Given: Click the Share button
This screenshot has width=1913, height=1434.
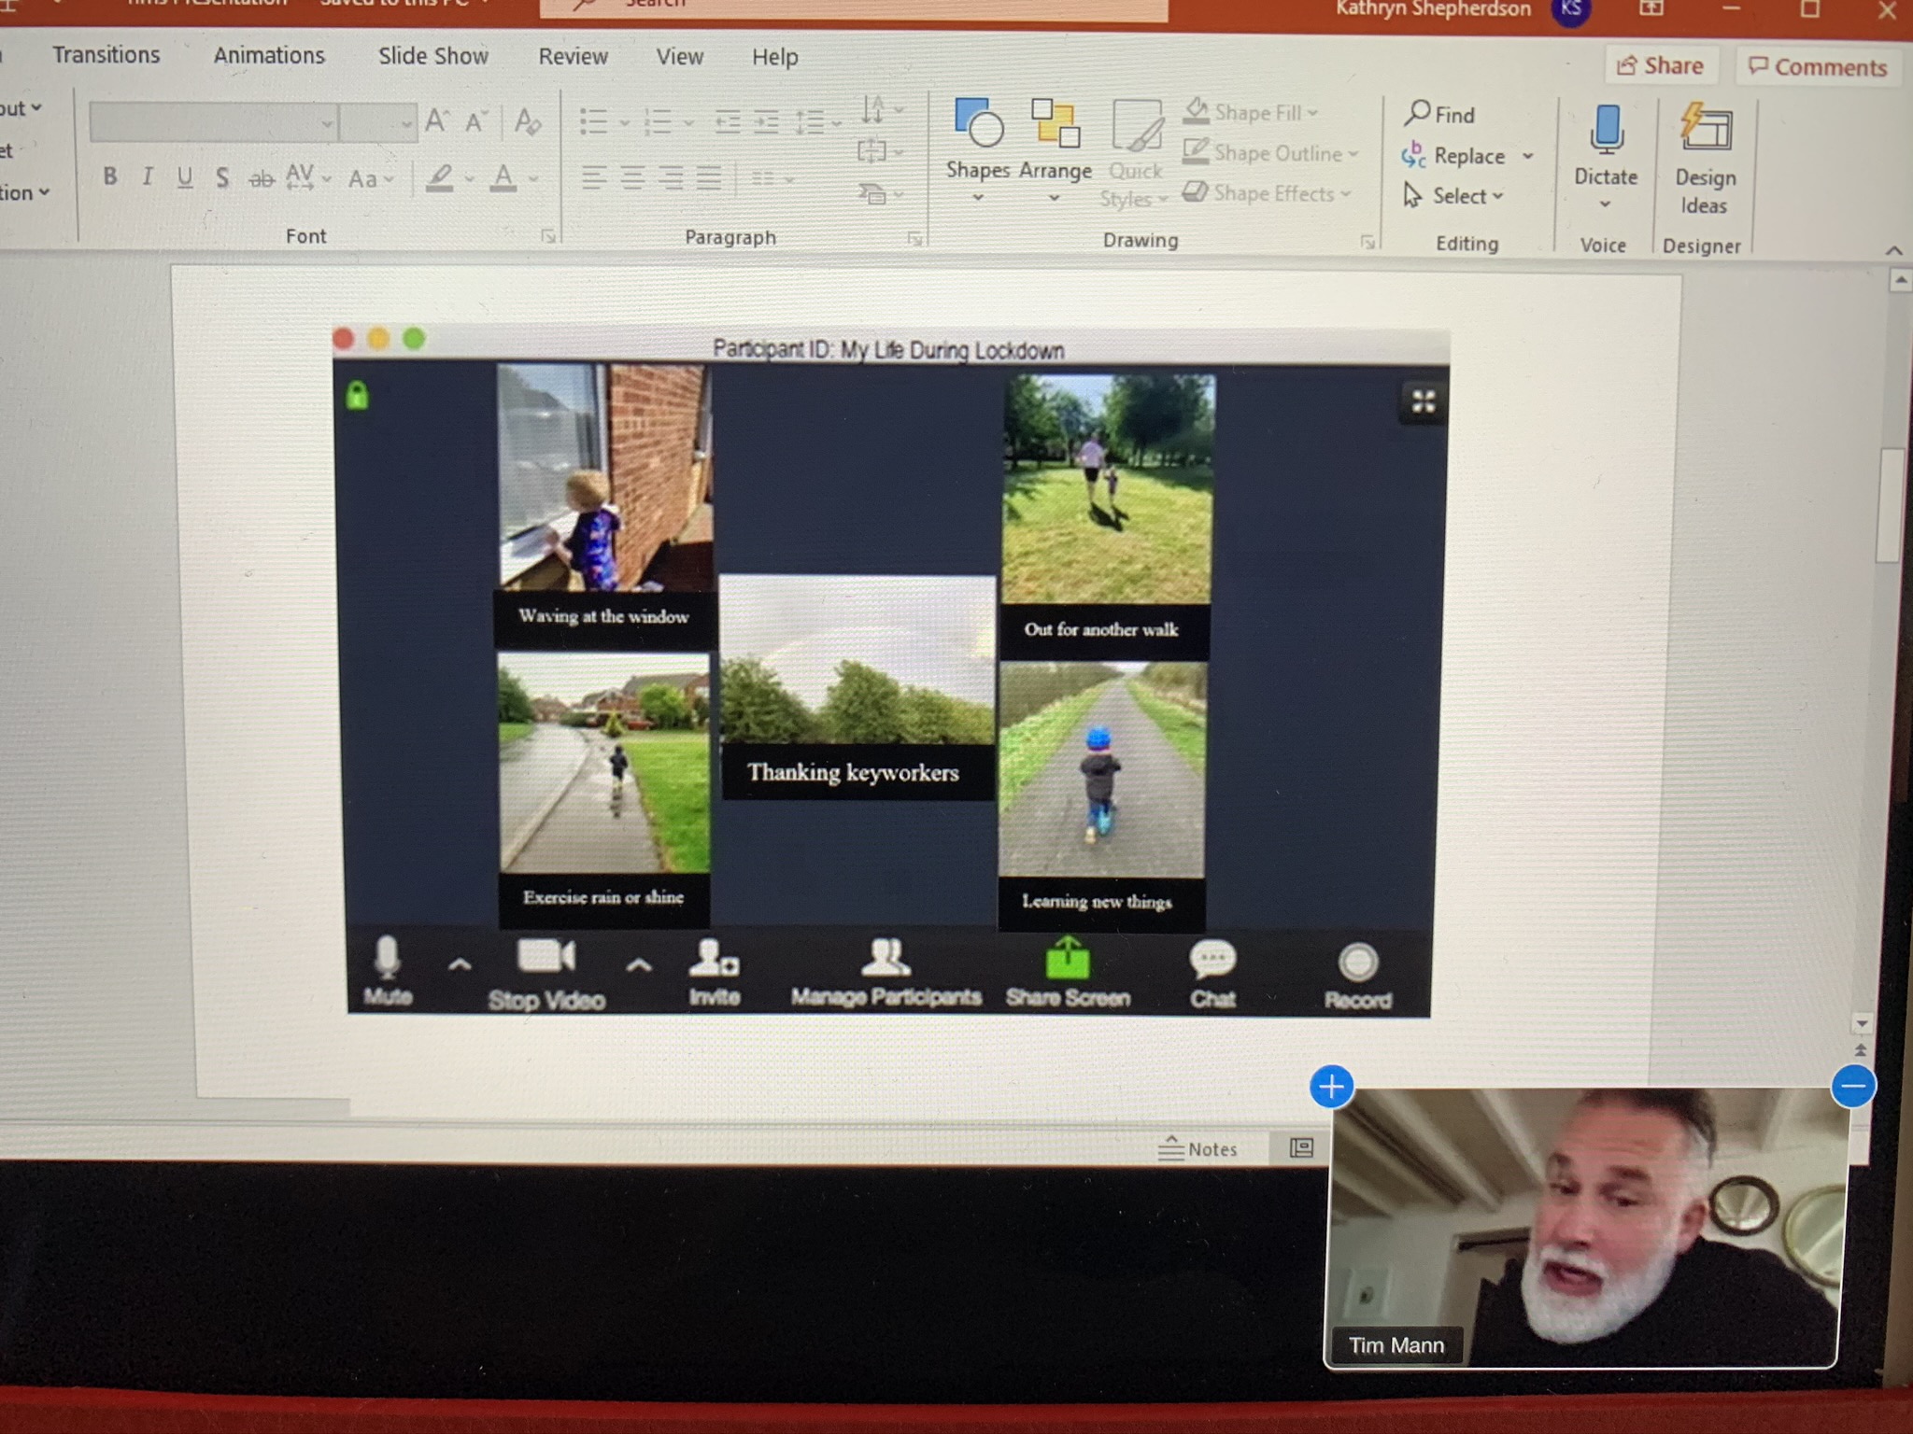Looking at the screenshot, I should pyautogui.click(x=1661, y=65).
